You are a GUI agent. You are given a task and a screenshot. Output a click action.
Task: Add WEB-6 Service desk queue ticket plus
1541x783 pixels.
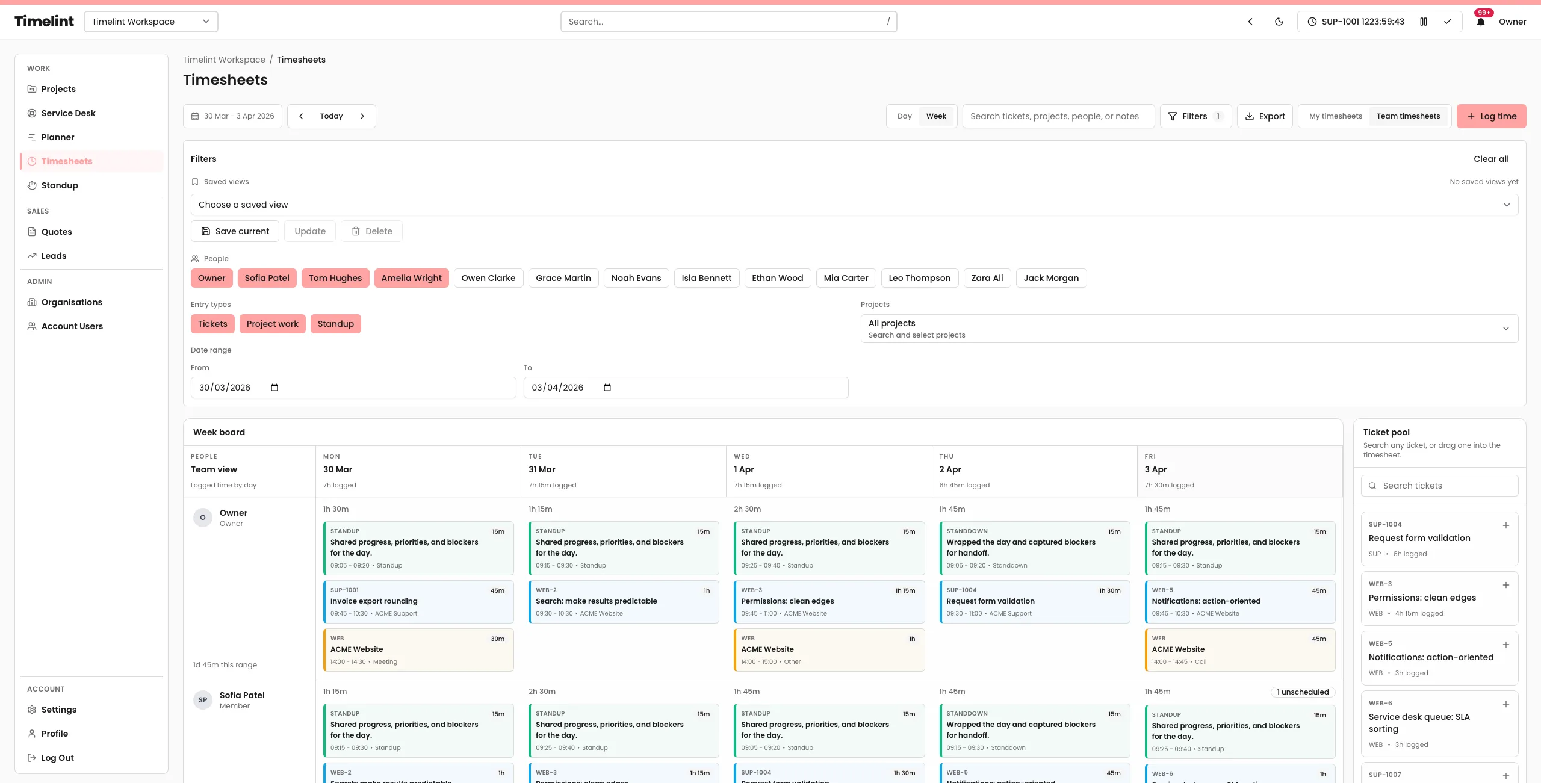coord(1506,704)
